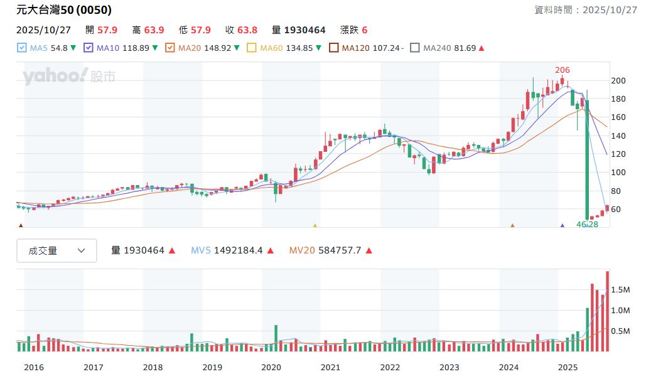Click the 元大台灣50 (0050) title
This screenshot has height=384, width=646.
64,11
